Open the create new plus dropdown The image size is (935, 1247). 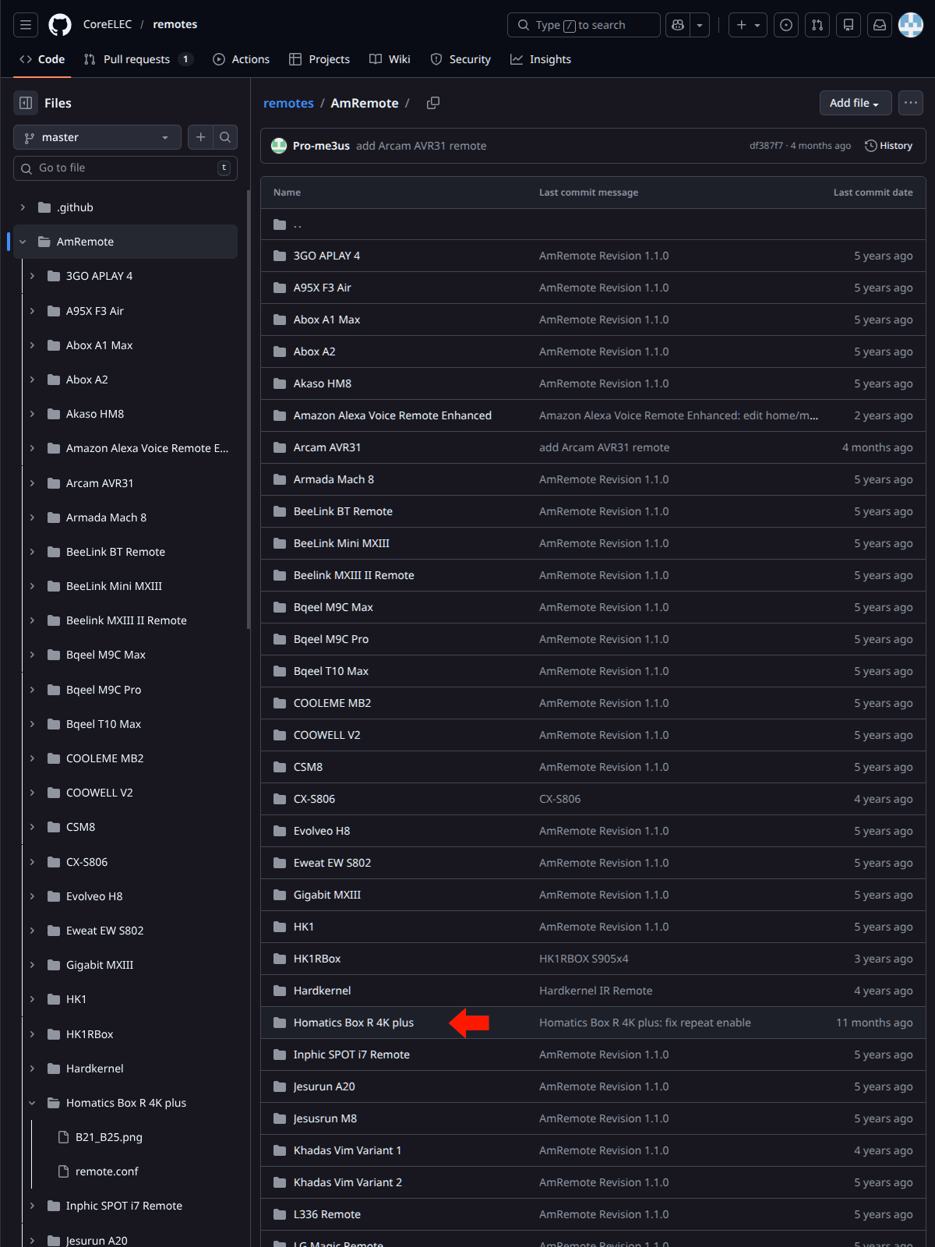click(x=748, y=25)
